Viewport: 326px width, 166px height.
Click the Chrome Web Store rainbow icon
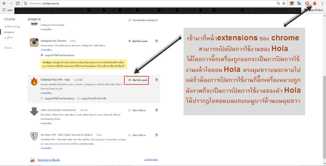pos(33,160)
